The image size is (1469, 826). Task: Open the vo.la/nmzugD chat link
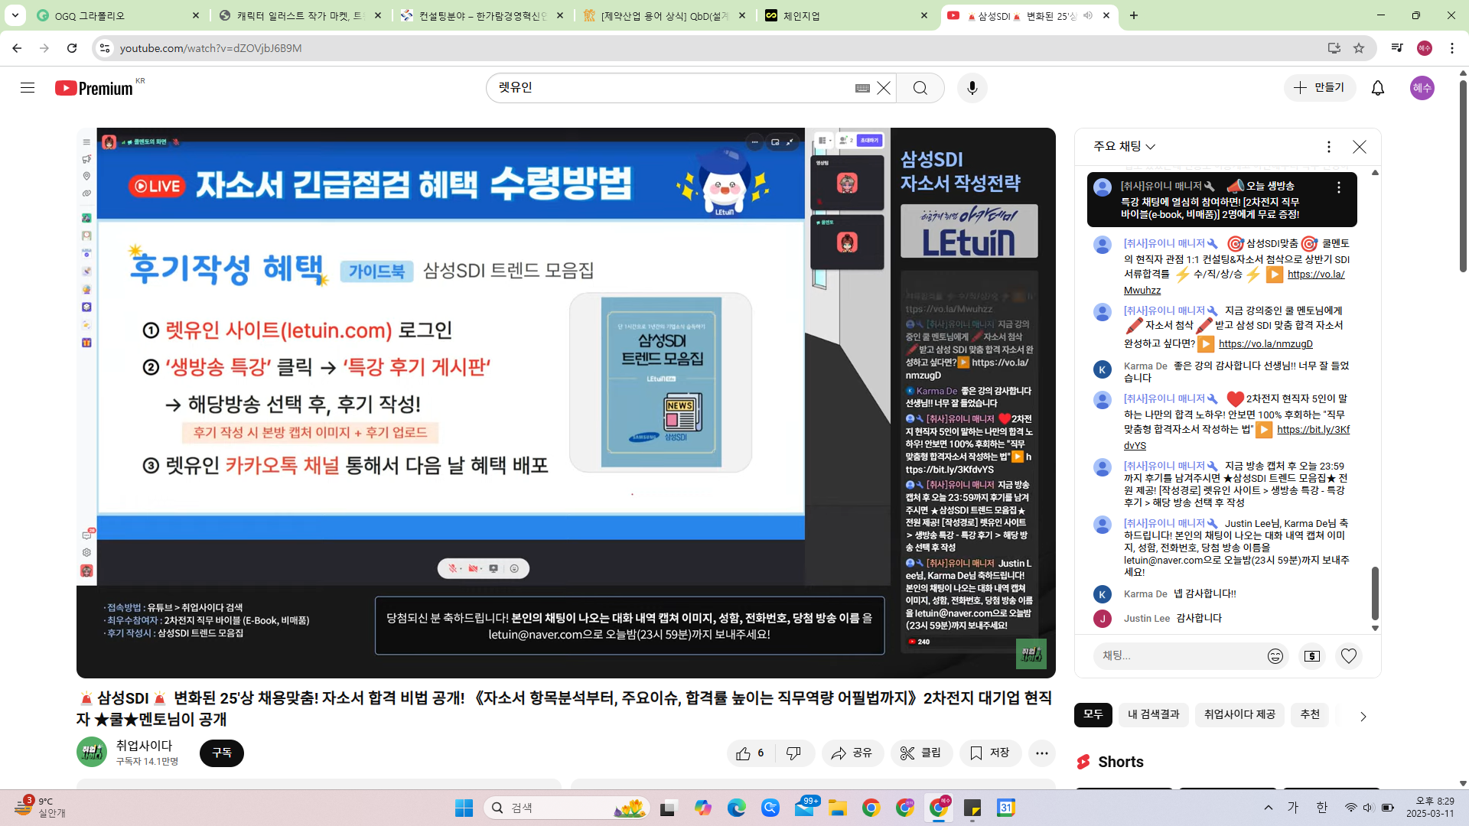coord(1265,344)
